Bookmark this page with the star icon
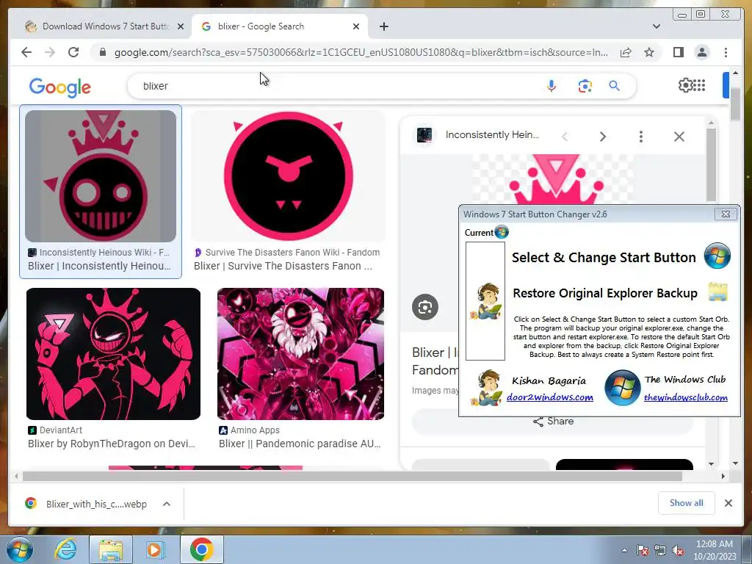Screen dimensions: 752x564 click(649, 52)
